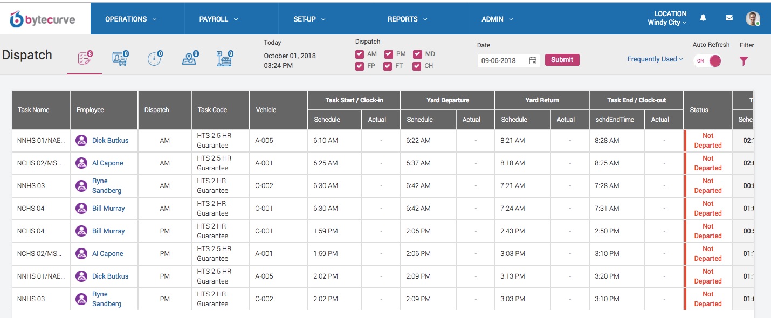Viewport: 771px width, 318px height.
Task: Select the map location tracking icon
Action: coord(190,59)
